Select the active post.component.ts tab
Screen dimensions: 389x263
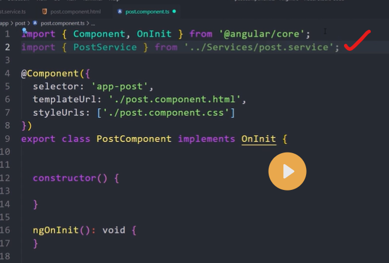(148, 11)
